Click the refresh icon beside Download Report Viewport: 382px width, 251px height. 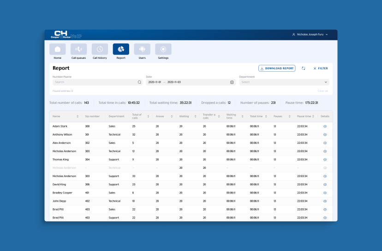[x=303, y=68]
